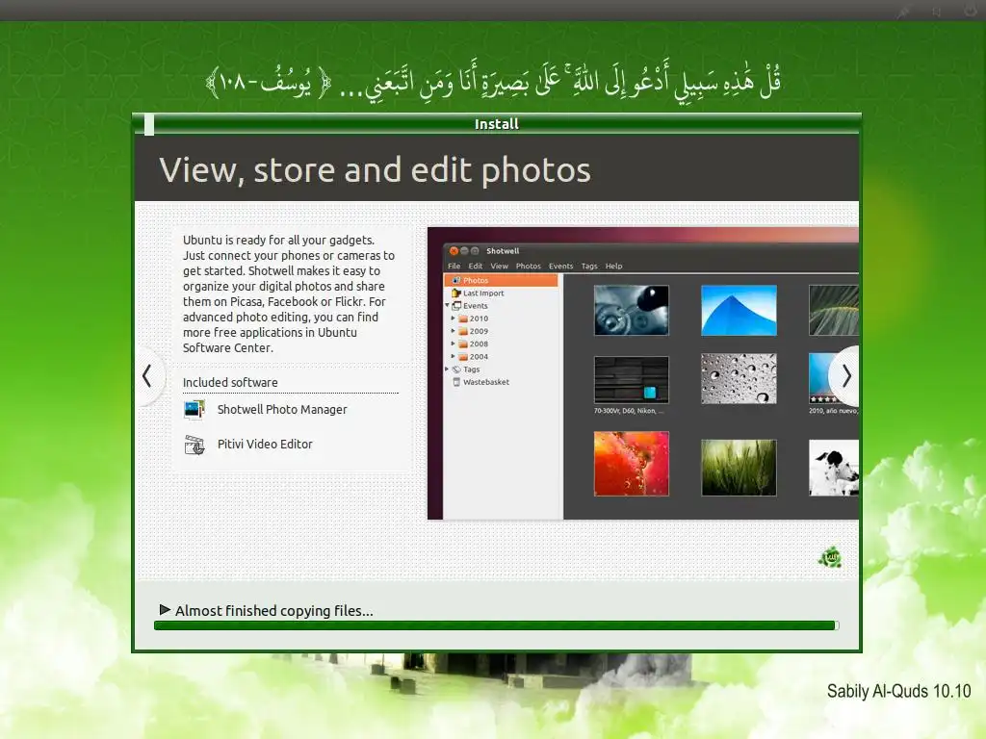Click the Events calendar icon
The image size is (986, 739).
tap(457, 305)
